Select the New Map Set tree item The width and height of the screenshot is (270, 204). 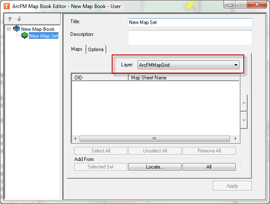[x=44, y=36]
